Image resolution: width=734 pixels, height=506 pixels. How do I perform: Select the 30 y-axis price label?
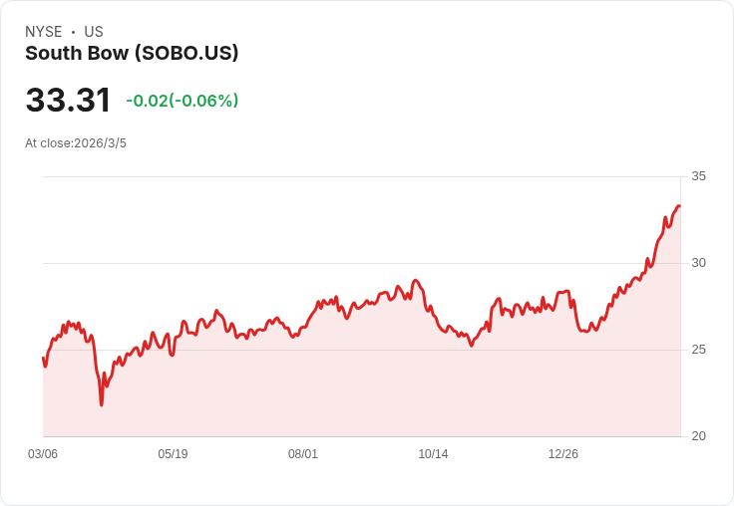pos(698,263)
